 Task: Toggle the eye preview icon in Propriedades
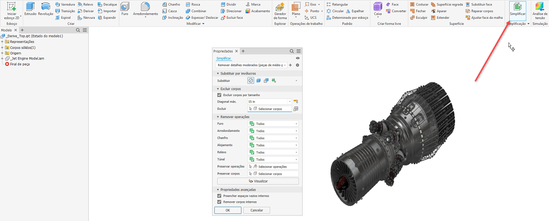298,58
